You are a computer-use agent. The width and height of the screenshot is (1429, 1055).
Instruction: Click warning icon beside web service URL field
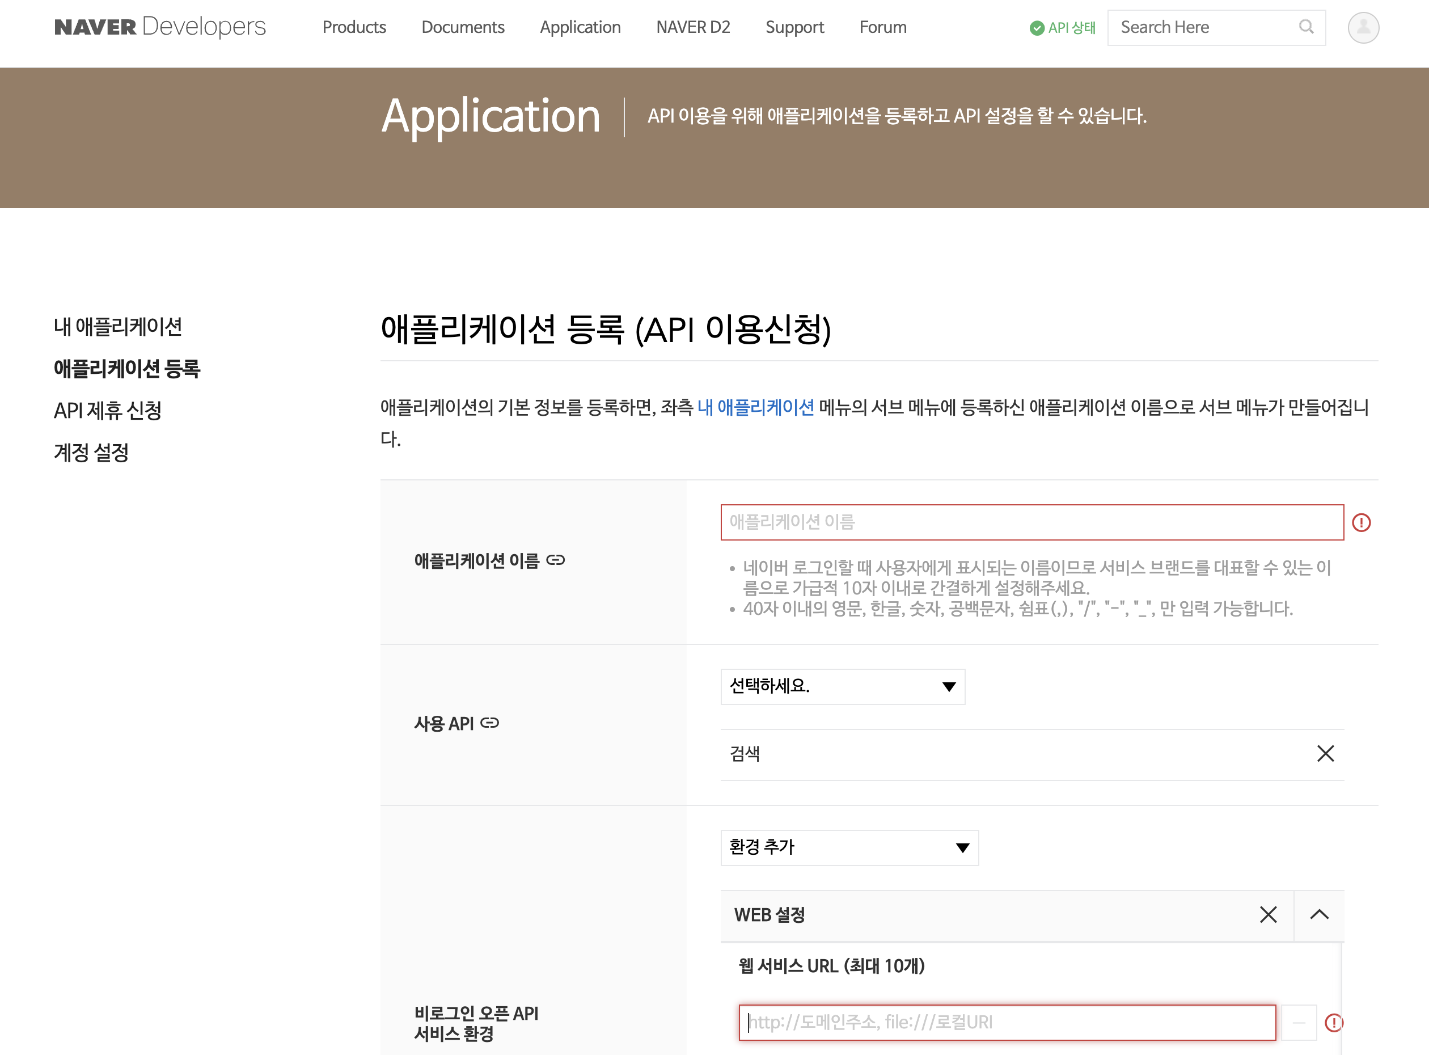click(1333, 1023)
